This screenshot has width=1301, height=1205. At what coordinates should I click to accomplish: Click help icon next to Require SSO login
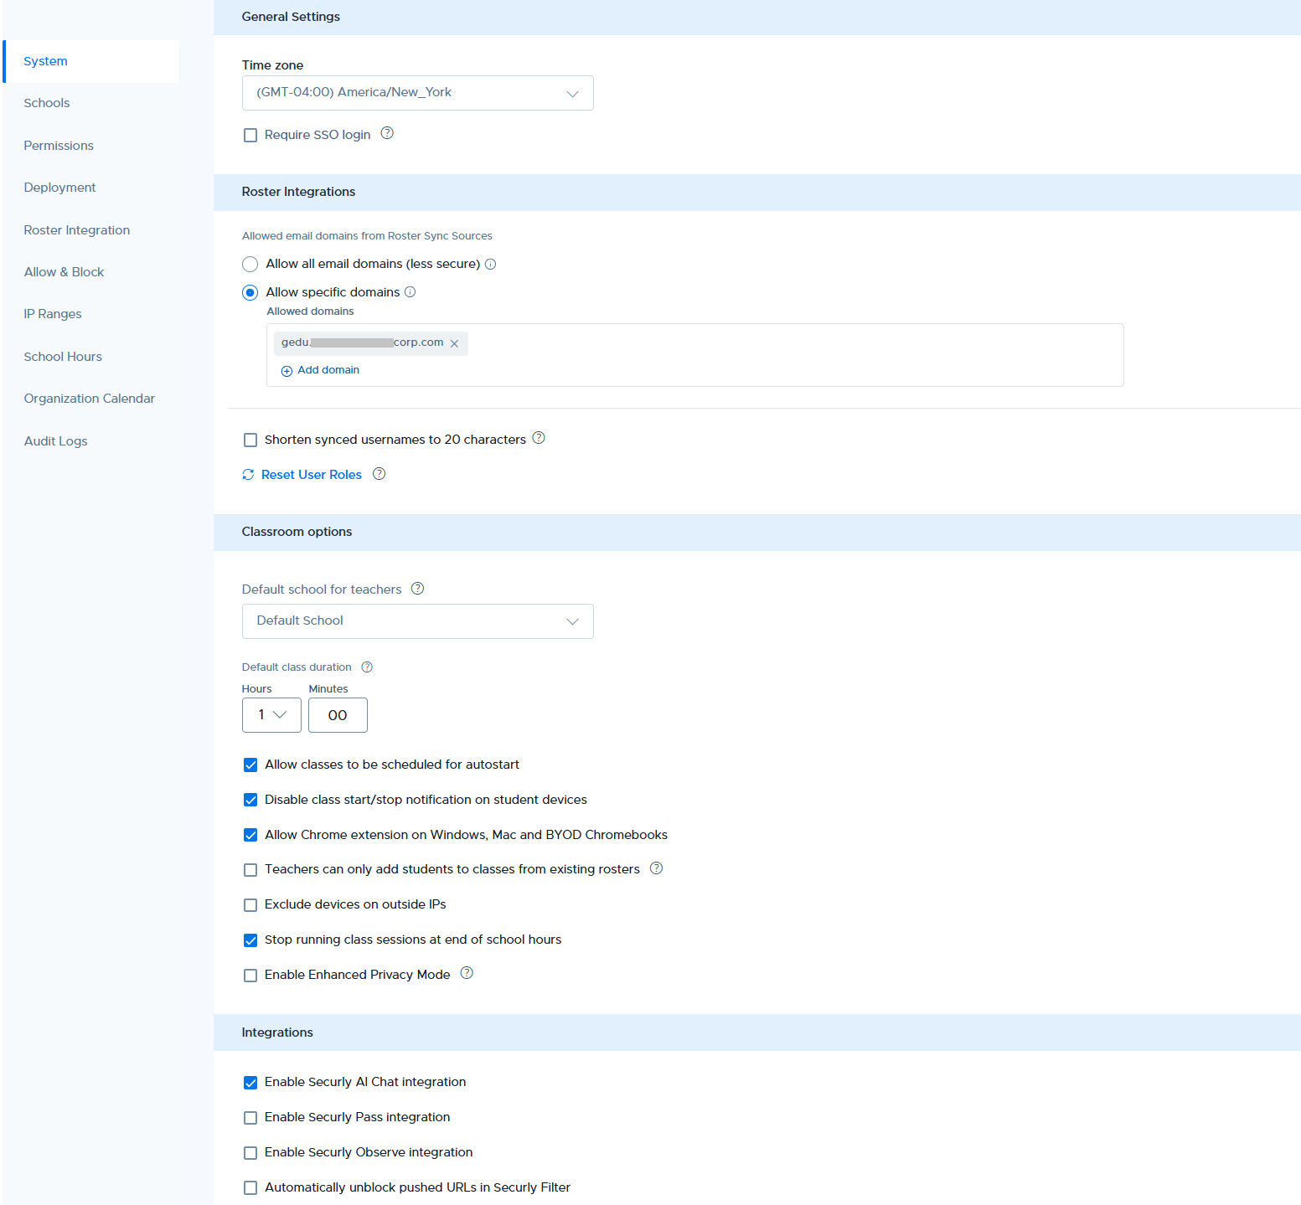[387, 133]
